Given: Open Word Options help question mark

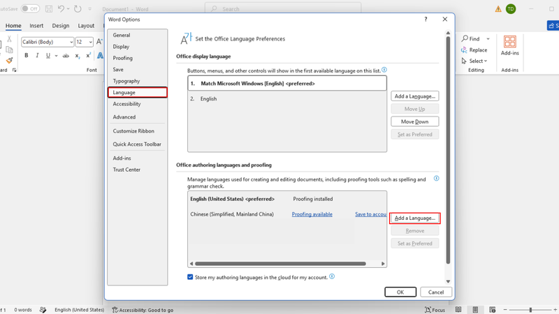Looking at the screenshot, I should [426, 20].
